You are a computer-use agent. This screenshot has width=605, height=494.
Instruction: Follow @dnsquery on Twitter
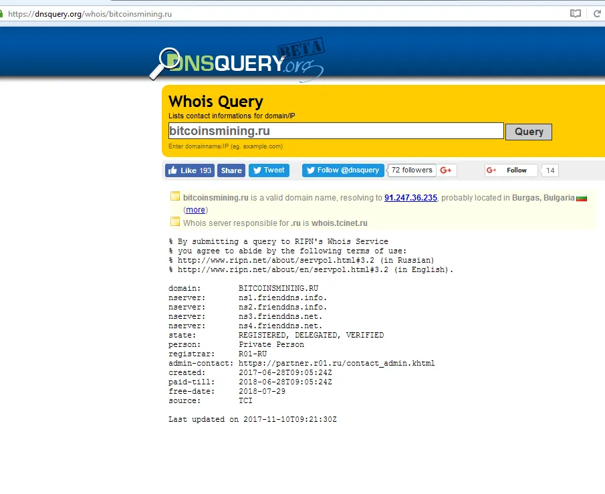click(343, 170)
